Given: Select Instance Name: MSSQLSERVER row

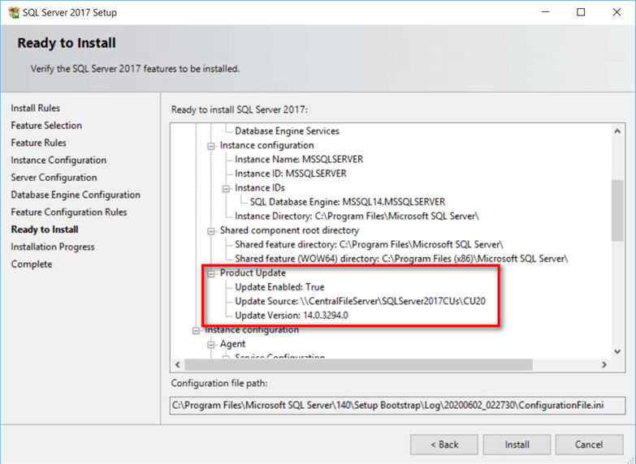Looking at the screenshot, I should [299, 160].
